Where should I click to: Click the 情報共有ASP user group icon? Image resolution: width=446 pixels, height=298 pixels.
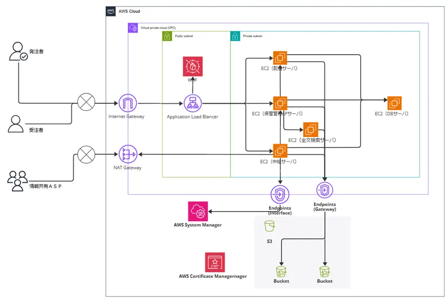click(x=17, y=181)
